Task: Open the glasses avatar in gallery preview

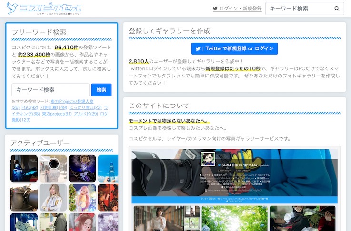Action: coord(207,159)
